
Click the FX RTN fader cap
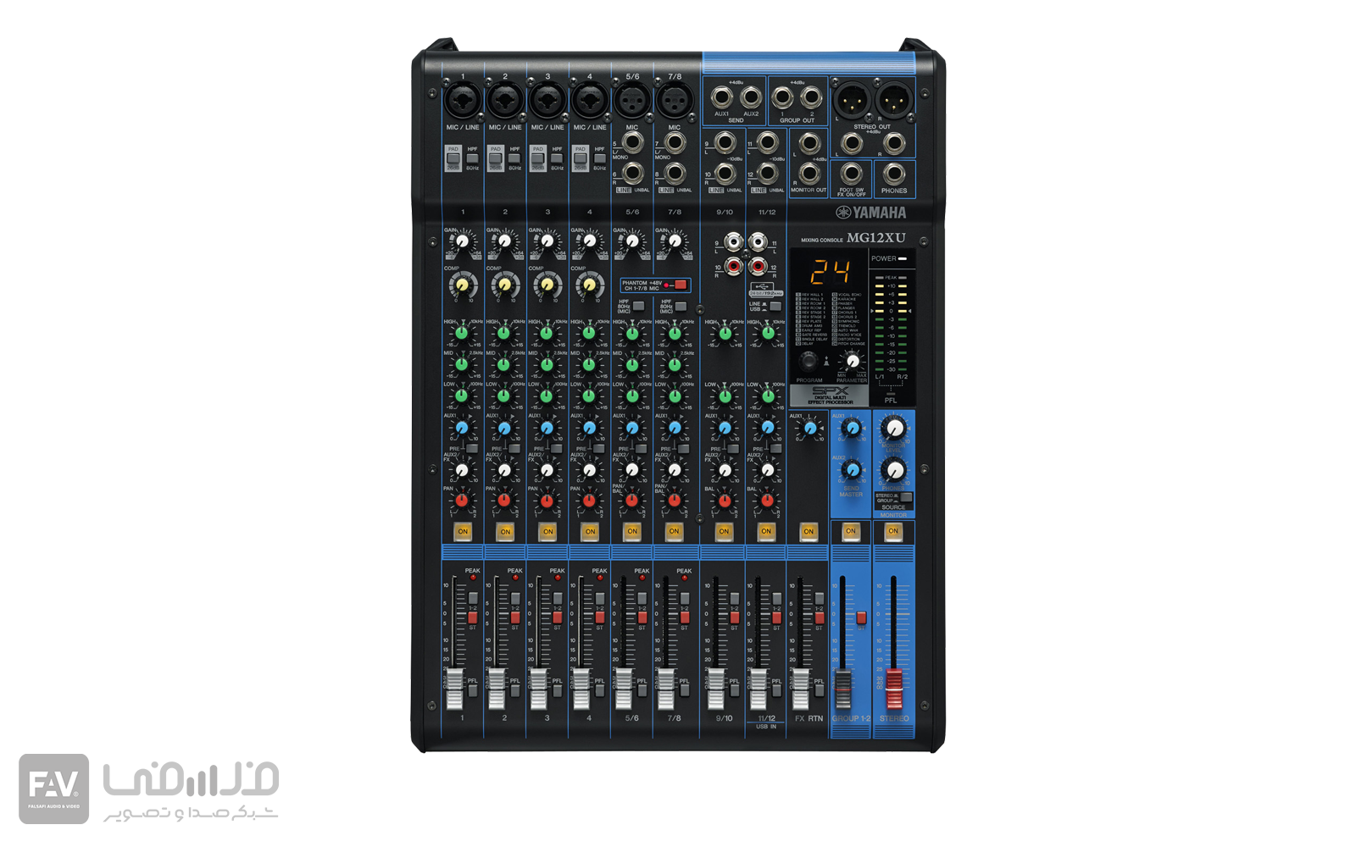click(801, 689)
